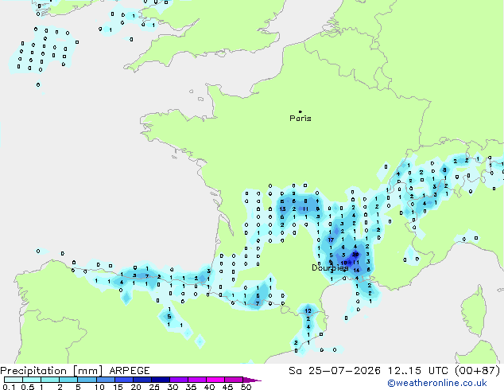Select the 0.5–1 mm legend swatch

(x=32, y=380)
